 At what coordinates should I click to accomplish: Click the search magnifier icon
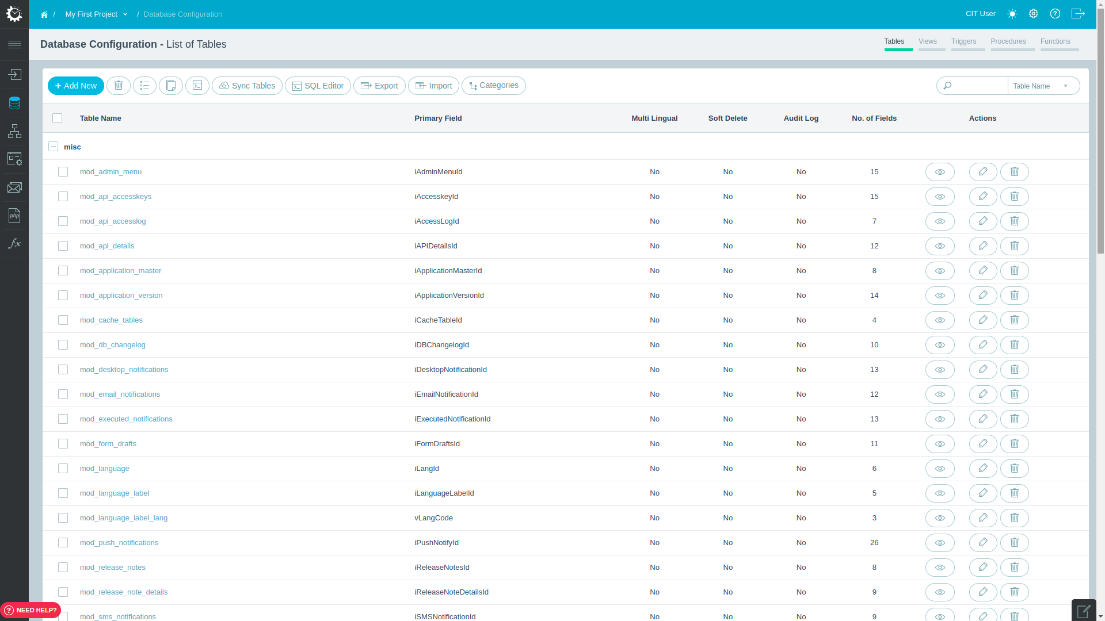[x=947, y=86]
